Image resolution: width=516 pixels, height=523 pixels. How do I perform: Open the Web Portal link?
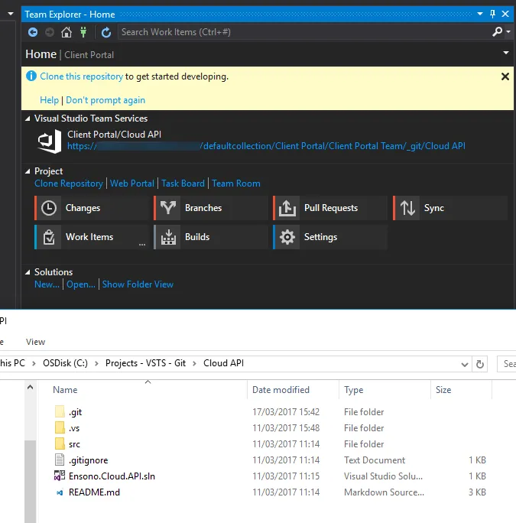pyautogui.click(x=132, y=184)
